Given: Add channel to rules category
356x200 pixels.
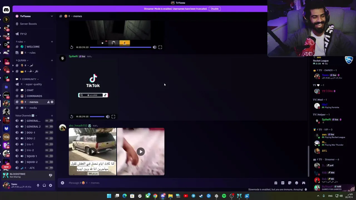Looking at the screenshot, I should pos(52,42).
